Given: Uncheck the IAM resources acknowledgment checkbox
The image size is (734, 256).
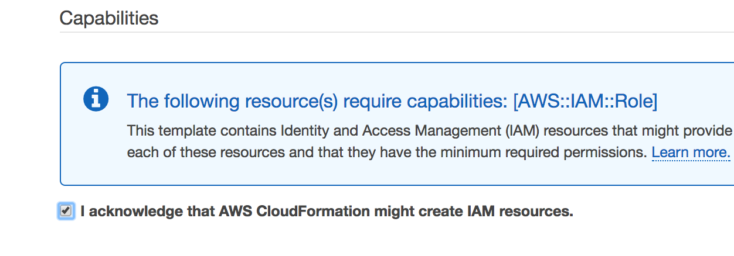Looking at the screenshot, I should [66, 210].
